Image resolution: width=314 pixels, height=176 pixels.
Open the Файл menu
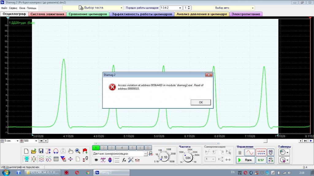pos(4,8)
